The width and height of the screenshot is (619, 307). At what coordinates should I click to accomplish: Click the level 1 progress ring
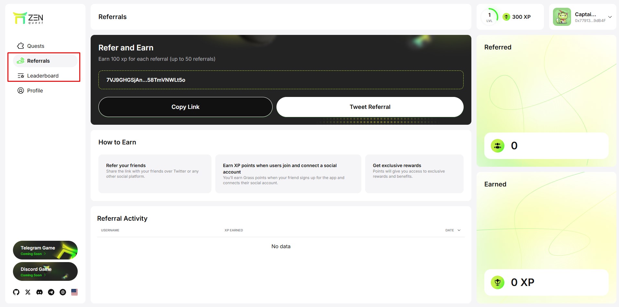tap(490, 17)
